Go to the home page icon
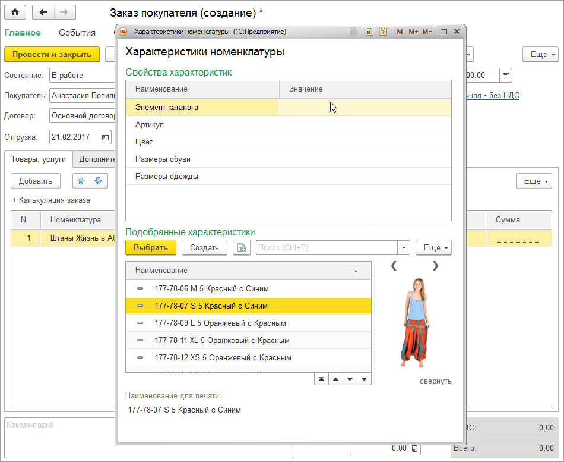Screen dimensions: 564x462 tap(15, 12)
